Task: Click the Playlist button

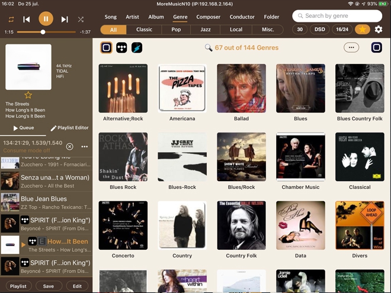Action: pos(18,286)
